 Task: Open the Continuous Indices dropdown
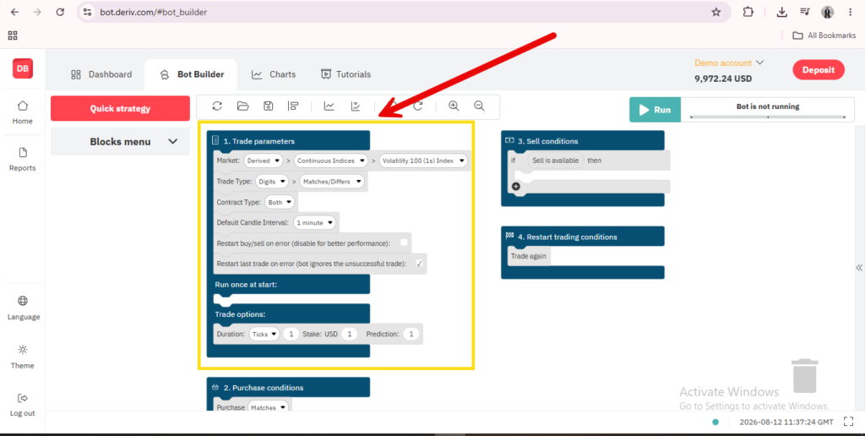(x=331, y=161)
